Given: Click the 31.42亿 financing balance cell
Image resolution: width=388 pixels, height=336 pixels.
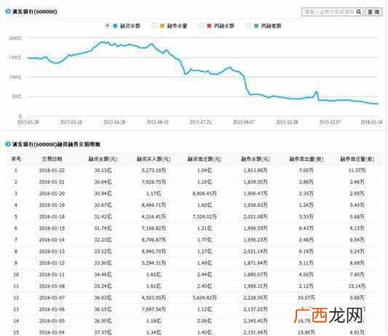Looking at the screenshot, I should tap(103, 216).
